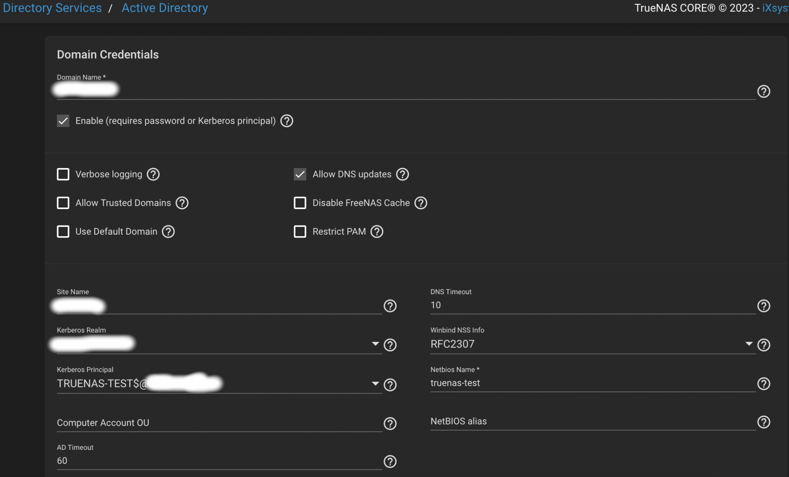This screenshot has height=477, width=789.
Task: Uncheck Allow DNS updates
Action: (x=300, y=174)
